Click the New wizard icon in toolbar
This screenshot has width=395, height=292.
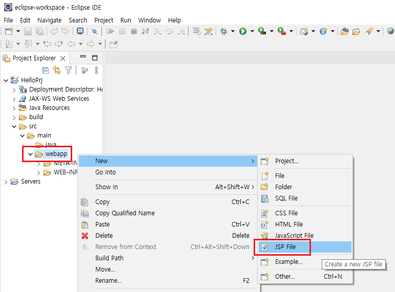(8, 31)
